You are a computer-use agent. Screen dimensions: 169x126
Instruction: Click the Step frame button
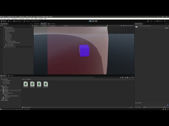pyautogui.click(x=96, y=21)
